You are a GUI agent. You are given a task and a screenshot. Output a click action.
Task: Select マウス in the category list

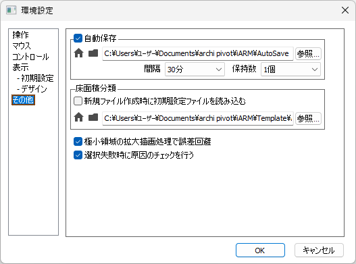[x=22, y=46]
